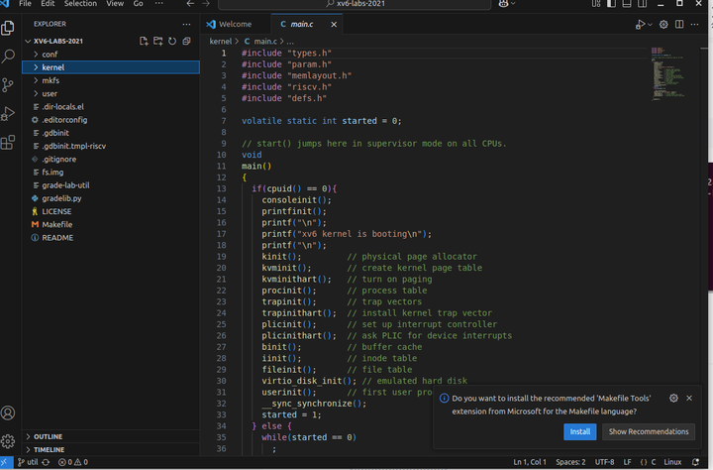Click the Show Recommendations button

pos(649,431)
